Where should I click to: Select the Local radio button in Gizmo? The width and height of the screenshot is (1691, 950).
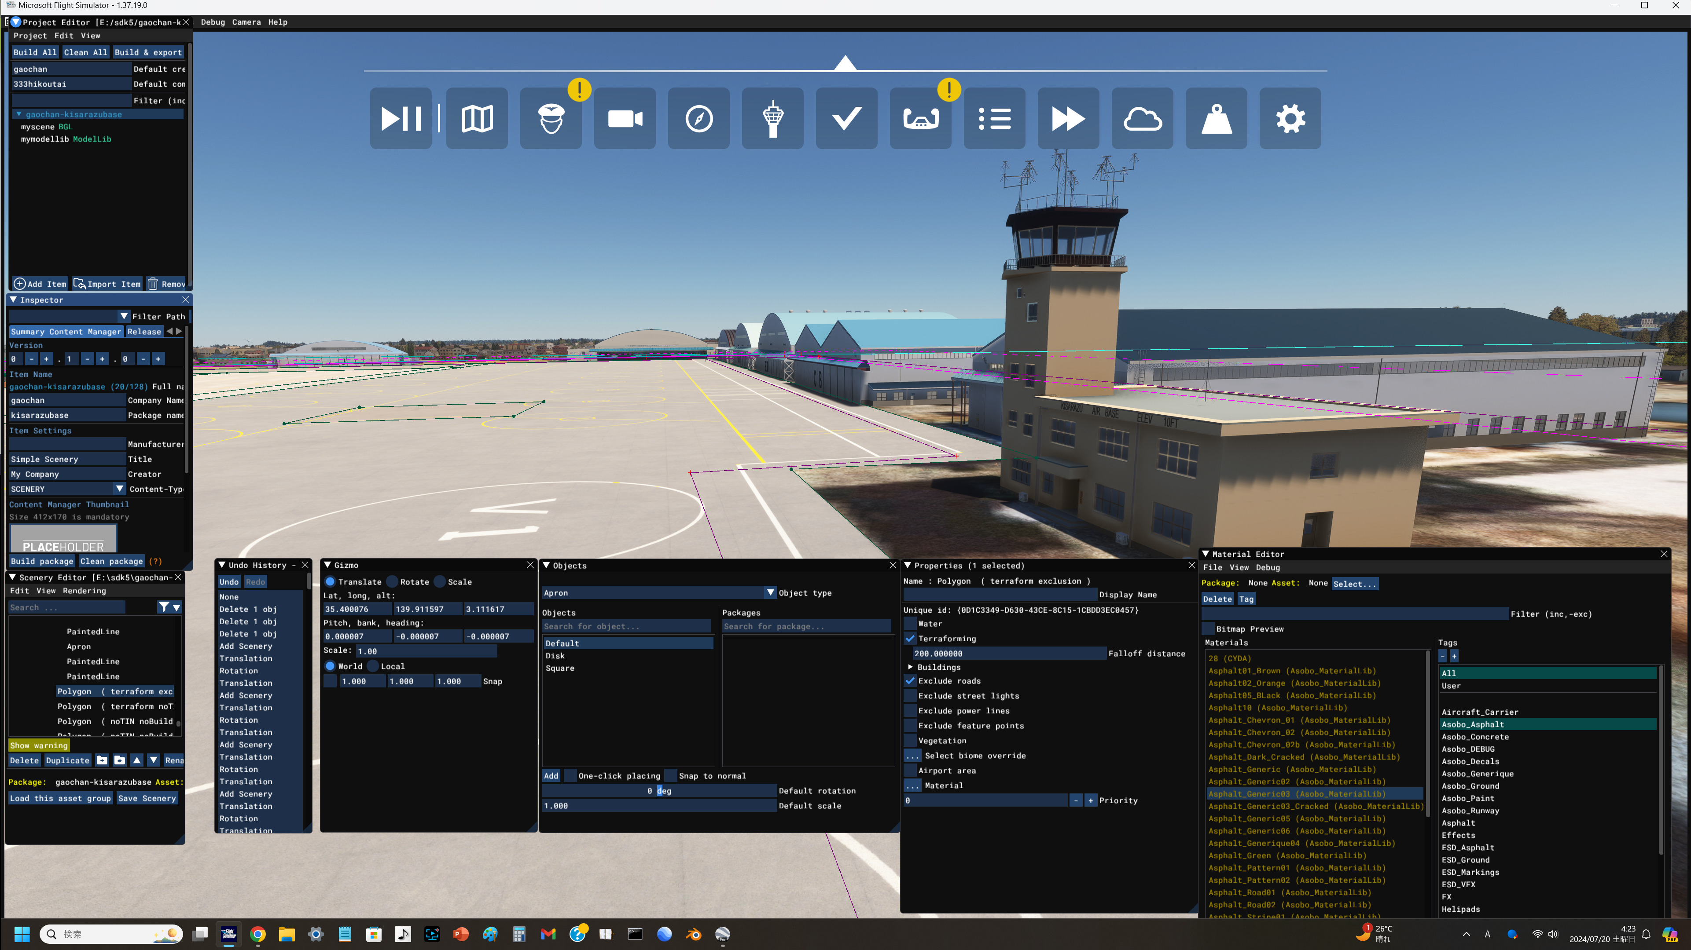pyautogui.click(x=374, y=667)
